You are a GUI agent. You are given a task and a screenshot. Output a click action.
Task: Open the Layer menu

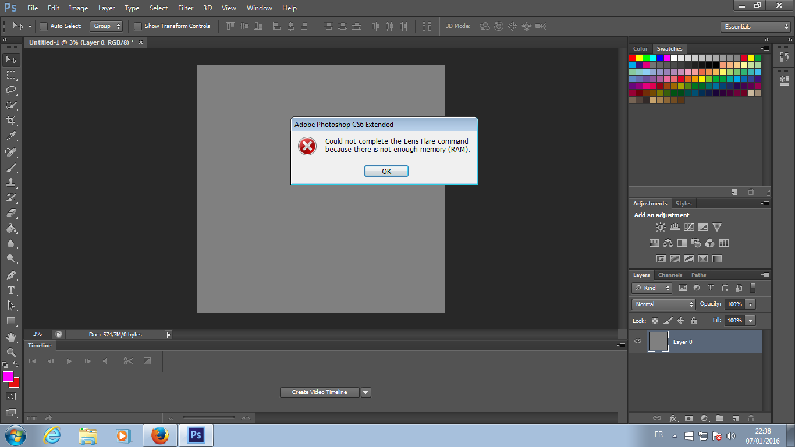[x=107, y=8]
